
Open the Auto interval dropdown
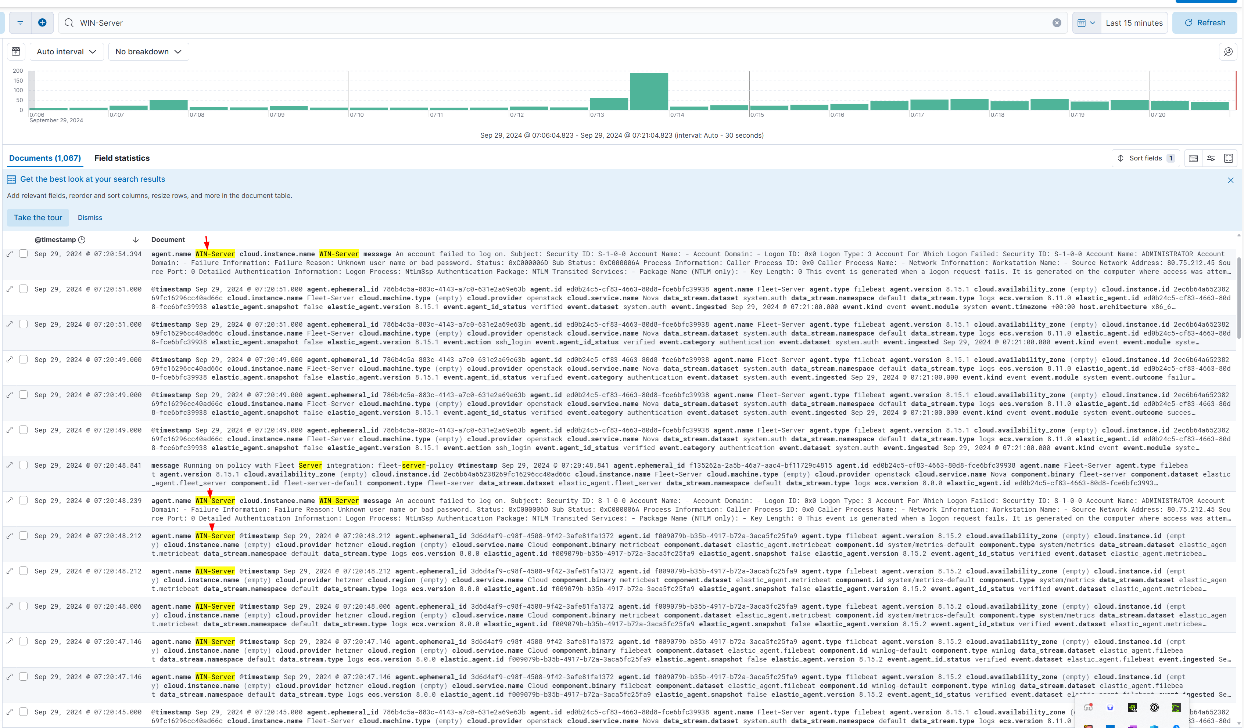(x=67, y=52)
